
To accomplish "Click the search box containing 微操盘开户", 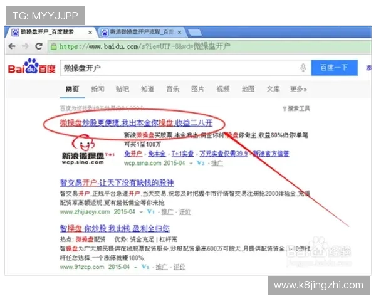I will (x=185, y=68).
